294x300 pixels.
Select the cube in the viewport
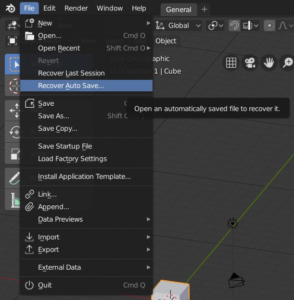click(170, 290)
